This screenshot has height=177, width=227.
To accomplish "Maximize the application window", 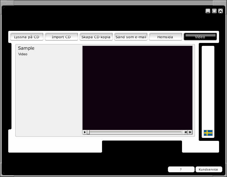I will (214, 11).
